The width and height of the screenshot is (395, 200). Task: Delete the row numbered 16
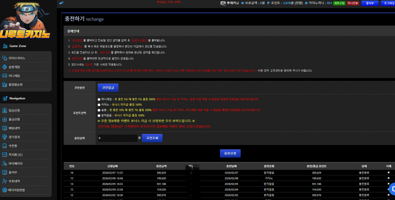tap(388, 173)
